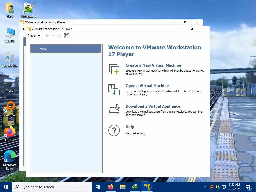Click the Download a Virtual Appliance icon
Screen dimensions: 256x192
114,110
